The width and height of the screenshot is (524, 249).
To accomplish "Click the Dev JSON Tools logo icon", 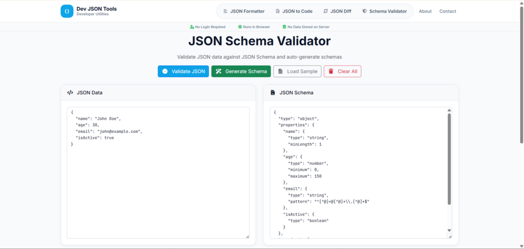I will pyautogui.click(x=67, y=11).
